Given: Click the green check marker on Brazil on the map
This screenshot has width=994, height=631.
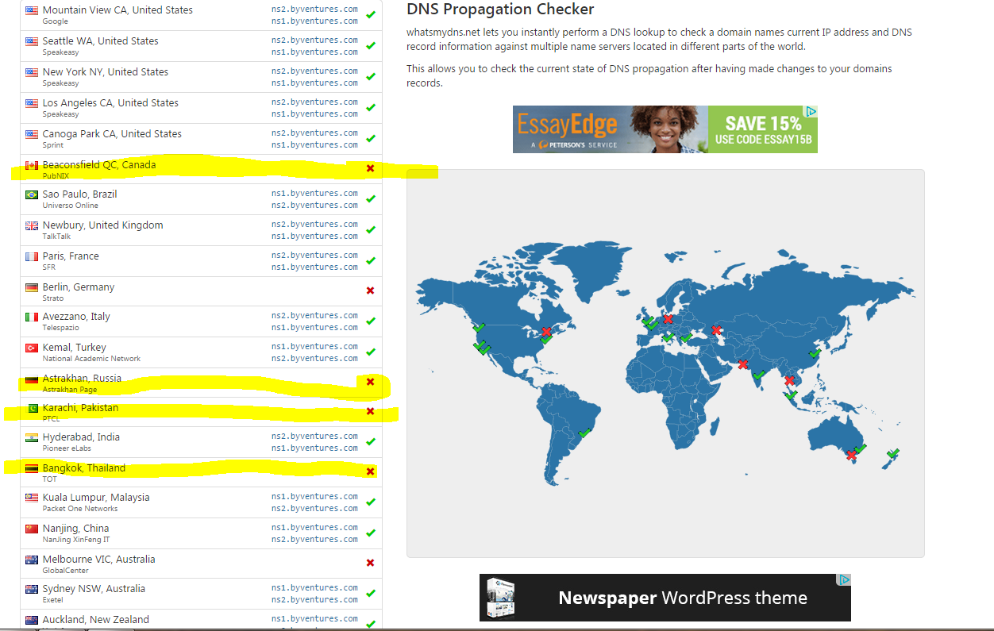Looking at the screenshot, I should point(585,433).
